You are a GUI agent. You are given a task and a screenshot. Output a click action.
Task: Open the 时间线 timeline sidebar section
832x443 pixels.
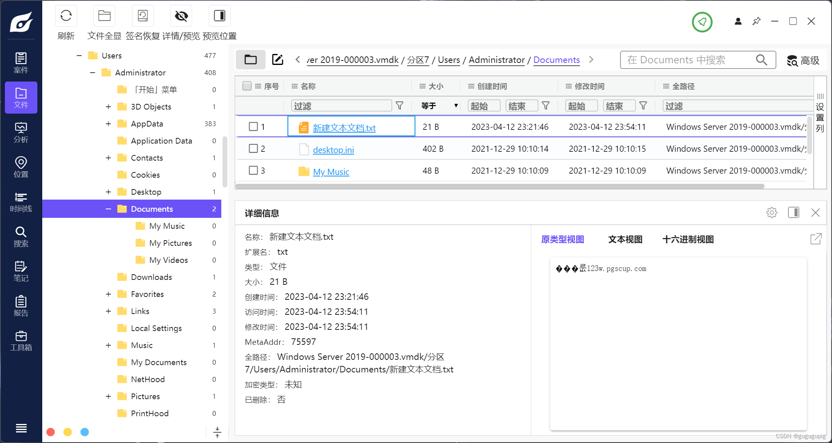tap(21, 202)
